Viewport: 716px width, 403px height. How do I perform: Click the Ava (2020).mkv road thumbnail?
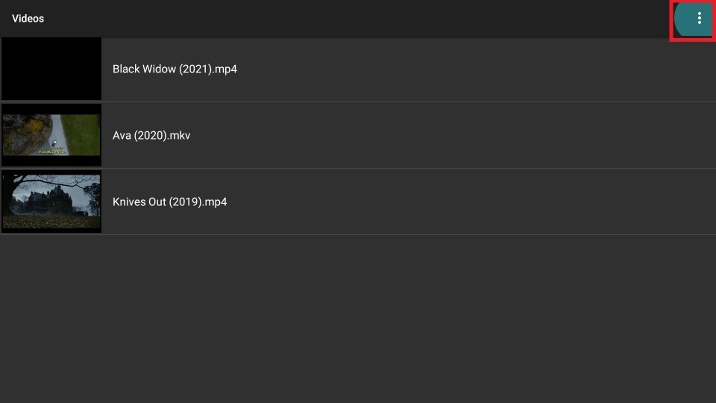click(x=51, y=135)
